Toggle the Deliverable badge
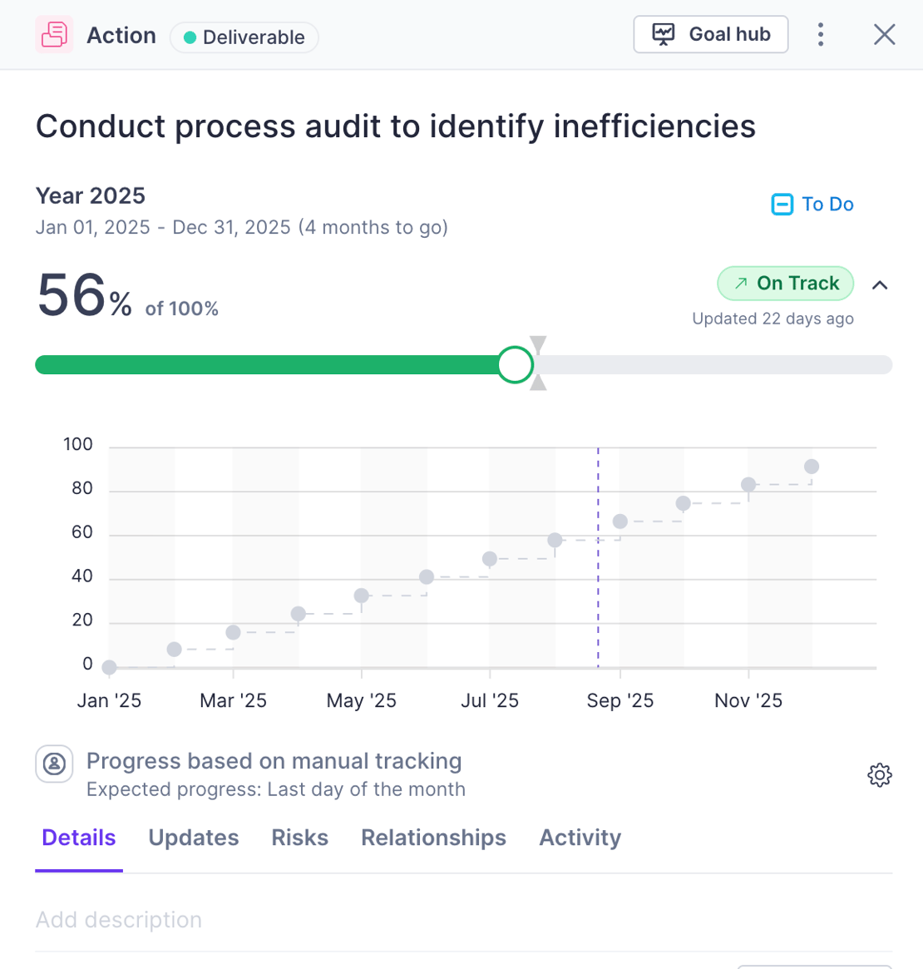Screen dimensions: 923x969 [x=244, y=37]
